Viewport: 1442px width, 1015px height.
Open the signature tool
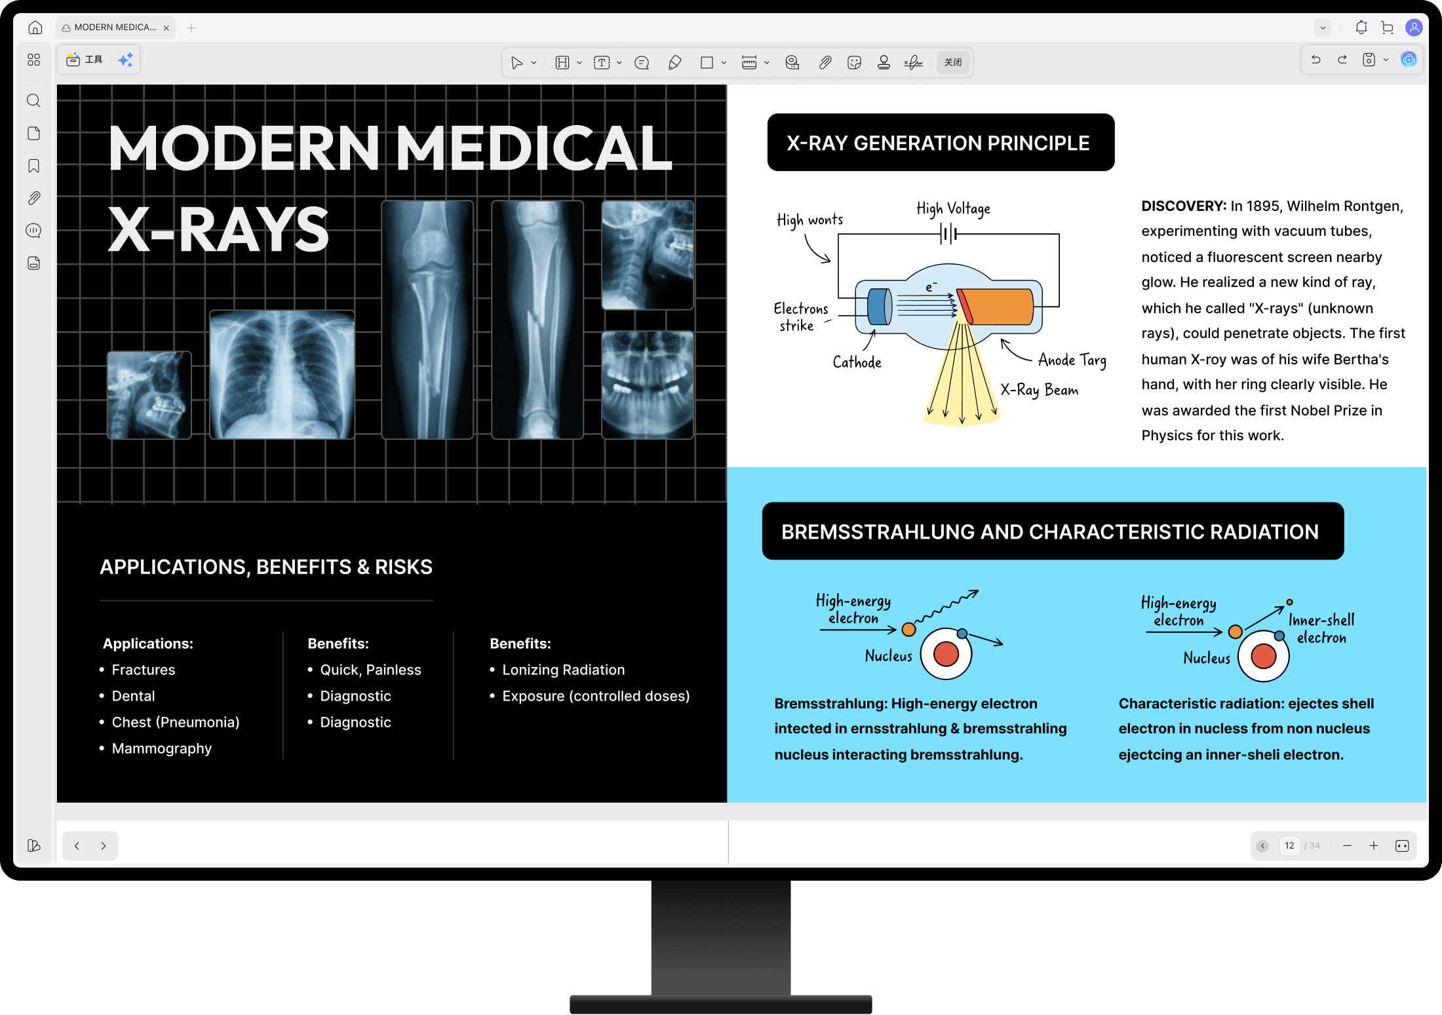point(913,62)
